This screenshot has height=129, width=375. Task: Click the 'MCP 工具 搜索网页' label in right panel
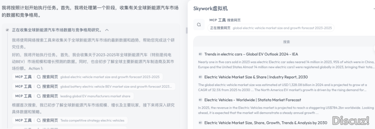click(225, 20)
